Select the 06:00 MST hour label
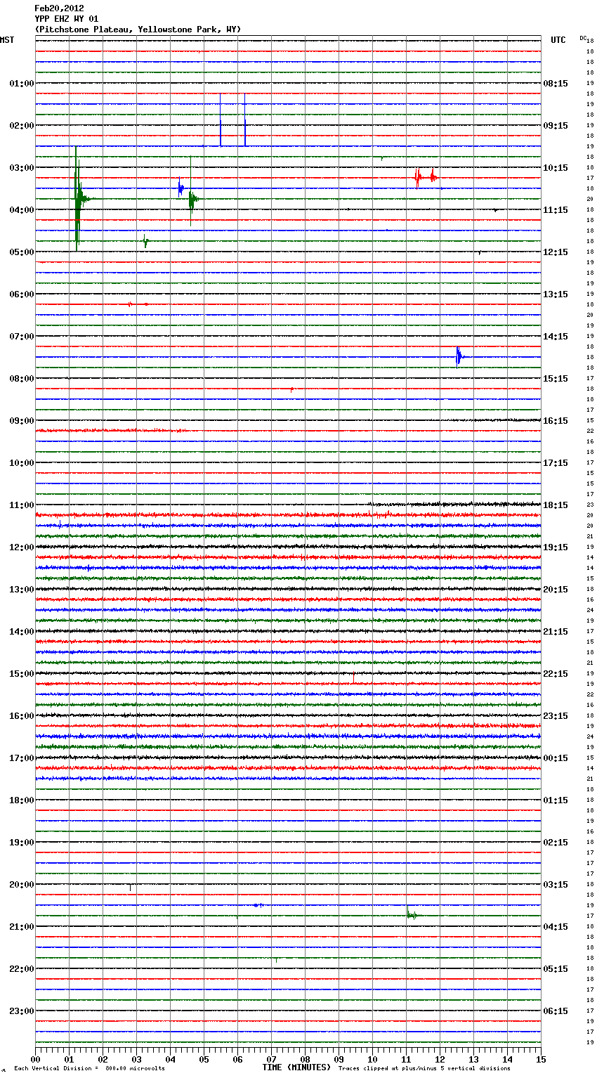Screen dimensions: 597x1078 22,294
